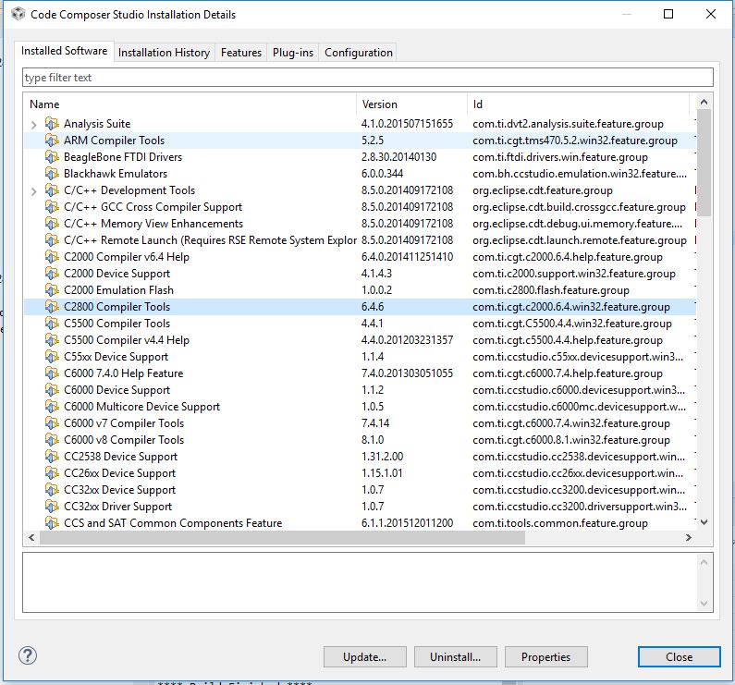Image resolution: width=735 pixels, height=685 pixels.
Task: Click the list's scroll up arrow
Action: pos(704,103)
